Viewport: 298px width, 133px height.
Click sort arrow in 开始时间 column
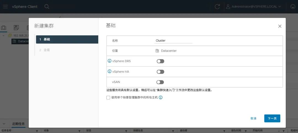279,131
